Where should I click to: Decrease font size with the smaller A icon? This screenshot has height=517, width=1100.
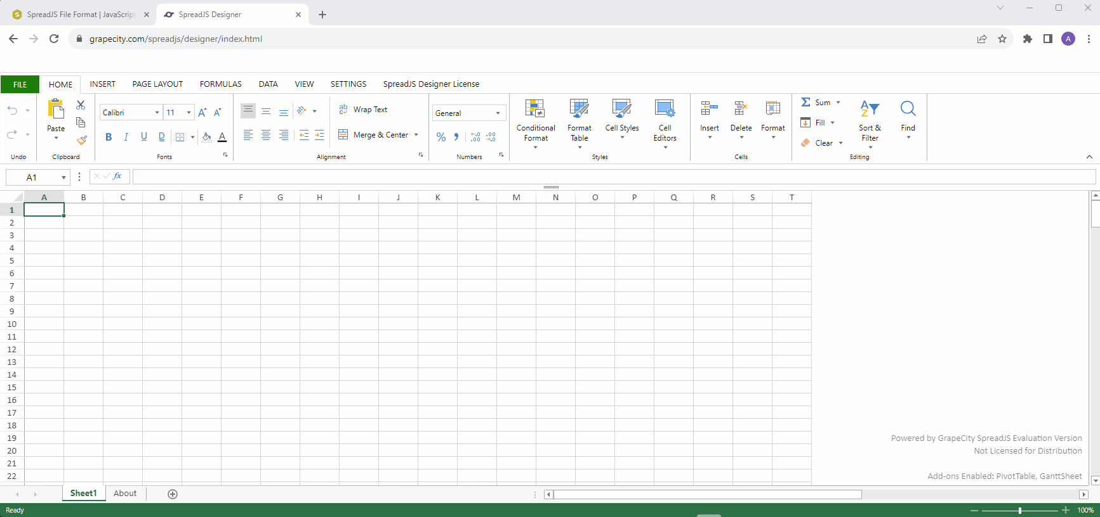coord(217,113)
